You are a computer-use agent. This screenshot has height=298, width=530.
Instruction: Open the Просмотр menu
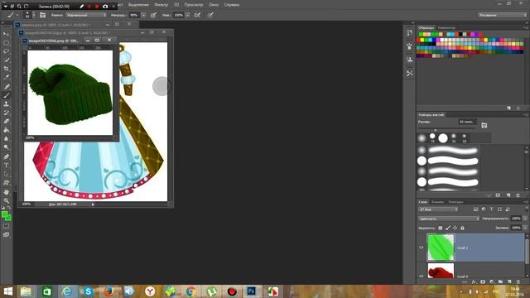[x=194, y=5]
